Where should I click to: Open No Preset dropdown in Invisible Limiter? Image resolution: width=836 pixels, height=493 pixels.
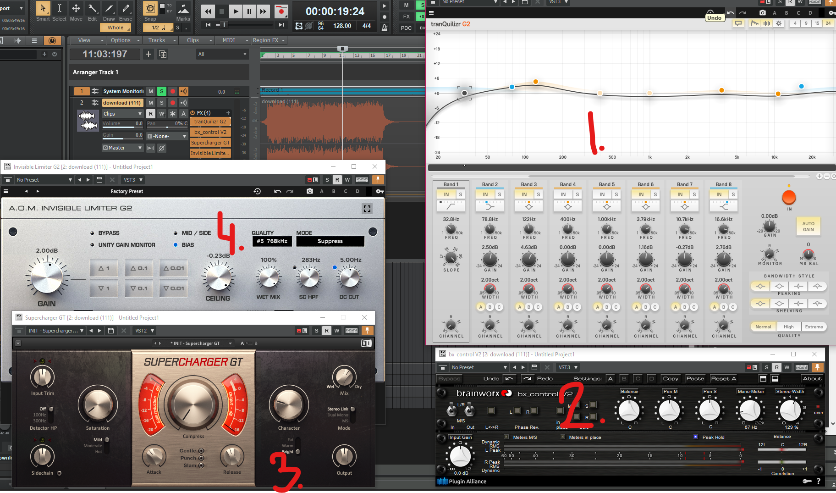[x=44, y=180]
